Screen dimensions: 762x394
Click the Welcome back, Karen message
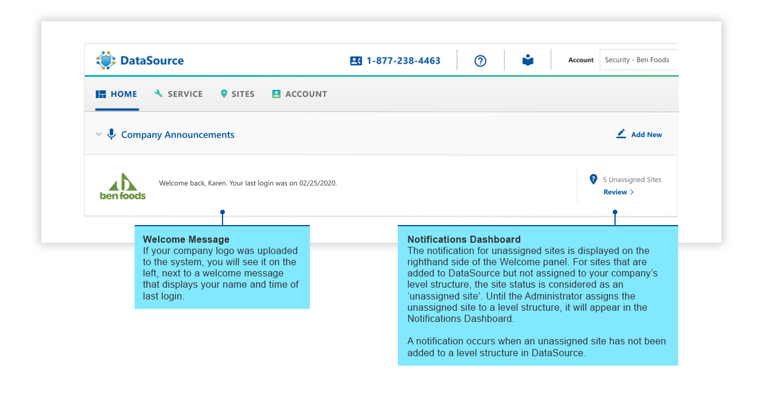[x=248, y=183]
